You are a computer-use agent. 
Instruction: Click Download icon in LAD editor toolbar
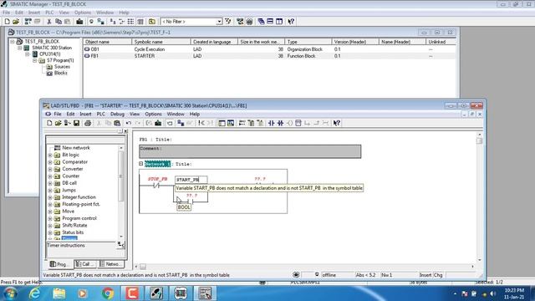(158, 123)
